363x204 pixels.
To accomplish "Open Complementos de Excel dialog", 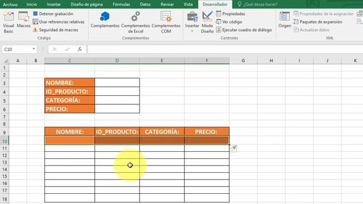I will coord(136,22).
